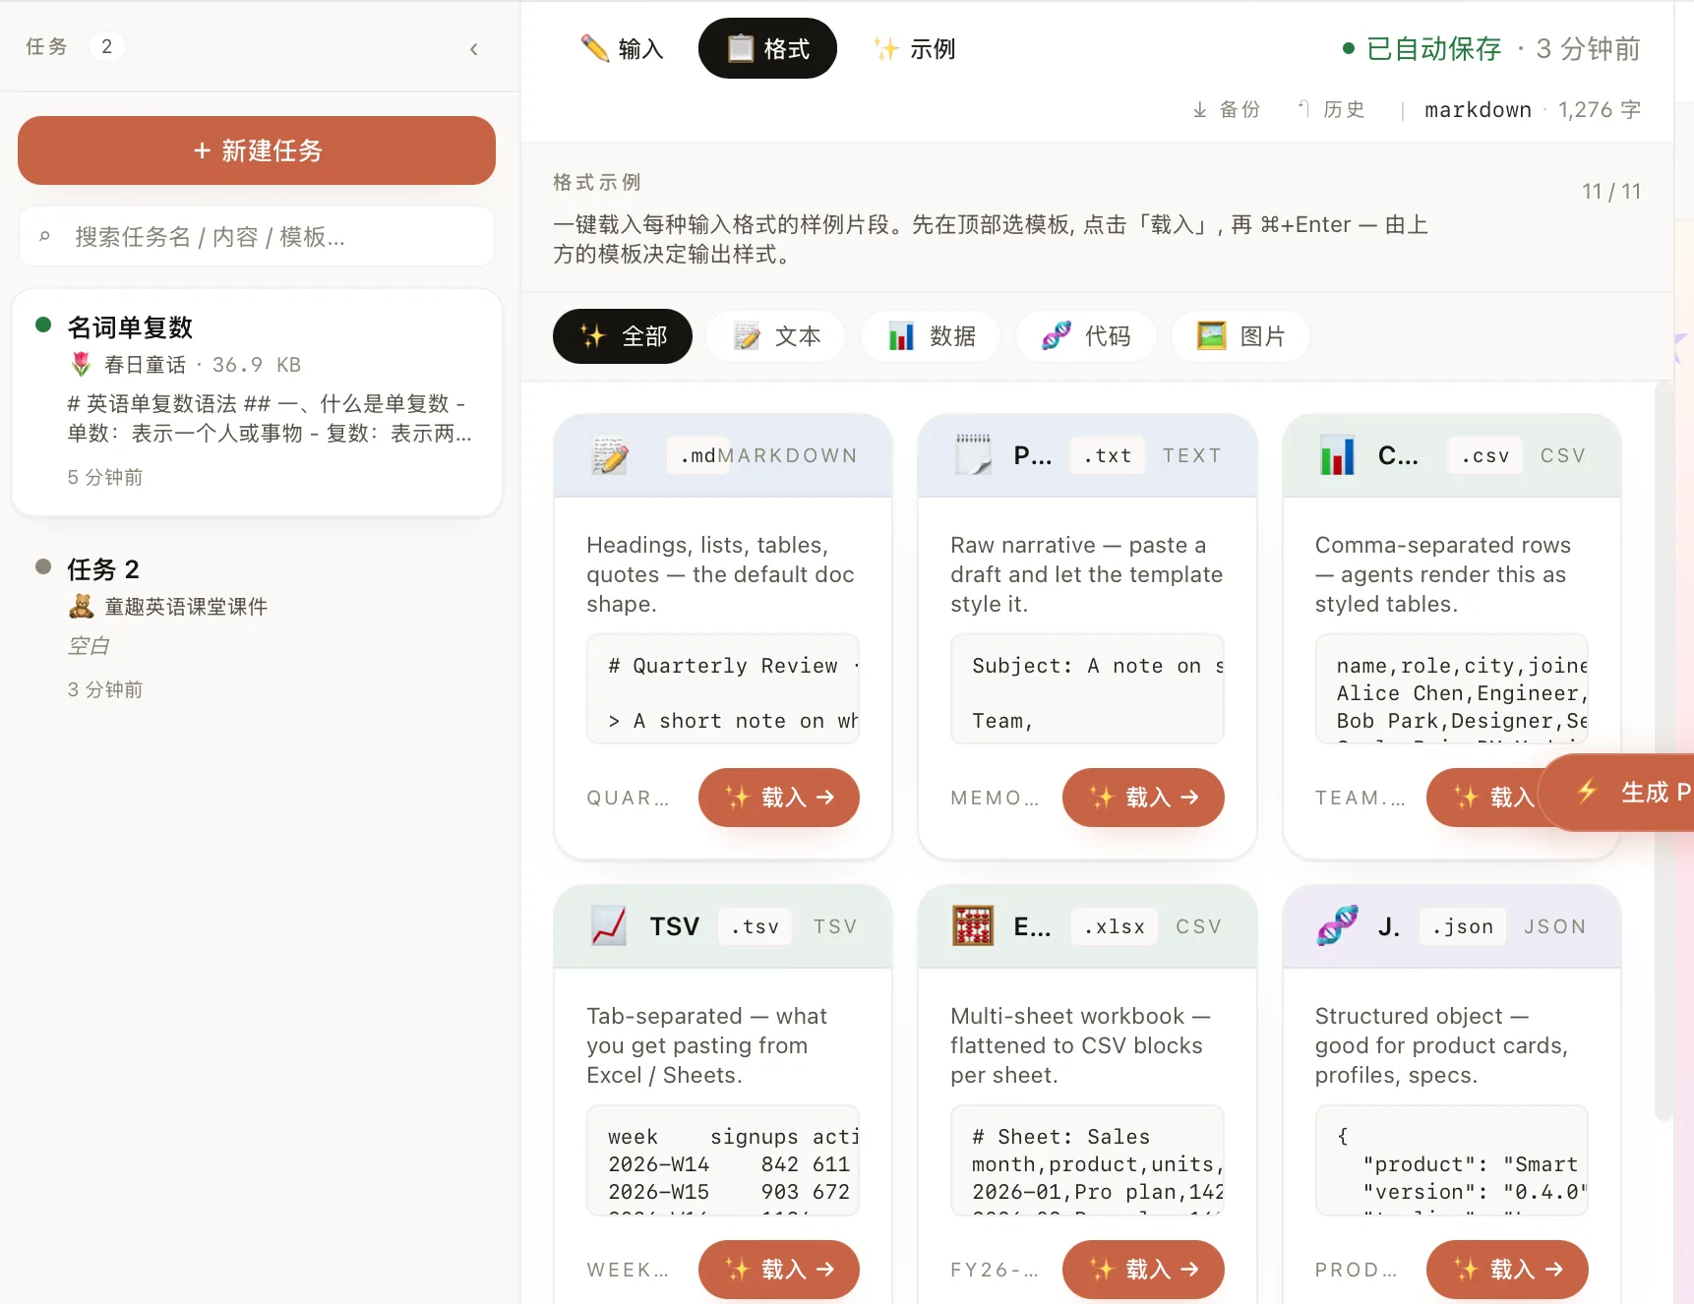
Task: Click the 11 / 11 sample counter
Action: (1611, 191)
